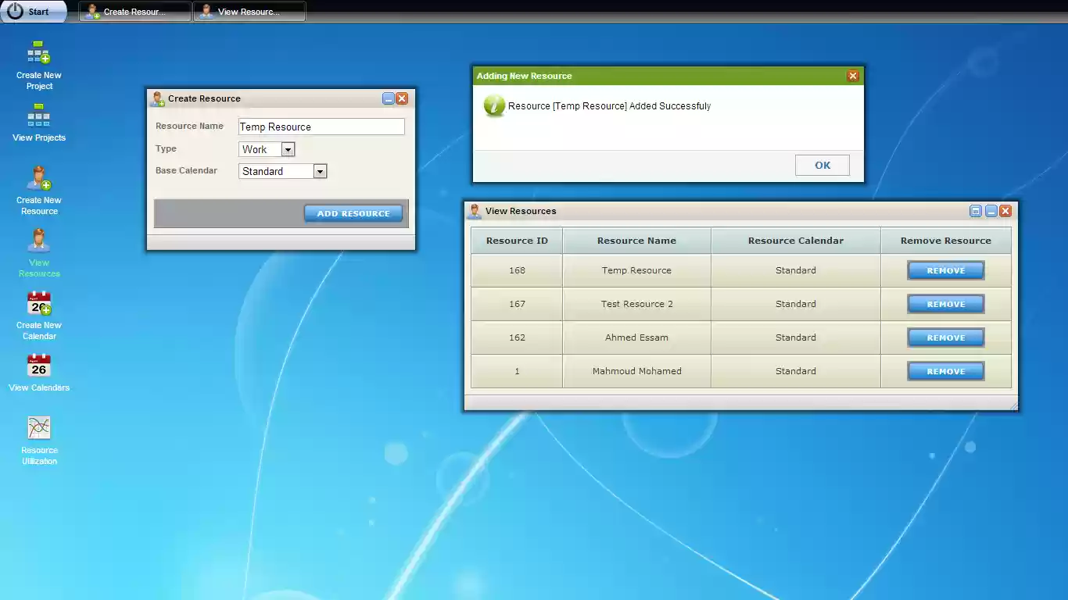Expand the Resource Calendar dropdown arrow
This screenshot has width=1068, height=600.
(320, 171)
